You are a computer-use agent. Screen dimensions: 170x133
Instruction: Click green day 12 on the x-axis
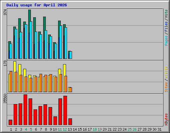pos(65,129)
